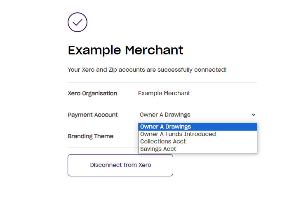Pick Collections Acct from the list
308x204 pixels.
pyautogui.click(x=197, y=141)
